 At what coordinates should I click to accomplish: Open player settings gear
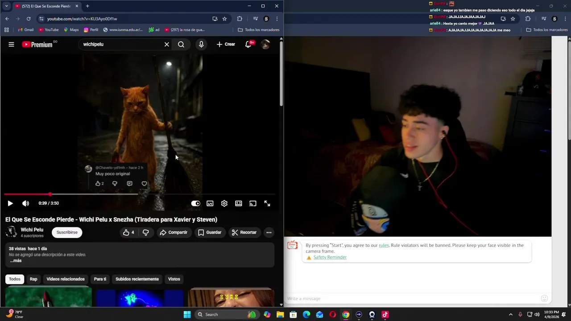click(224, 203)
